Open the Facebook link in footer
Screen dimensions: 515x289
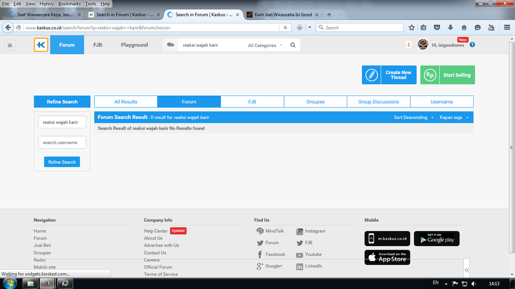[x=271, y=254]
